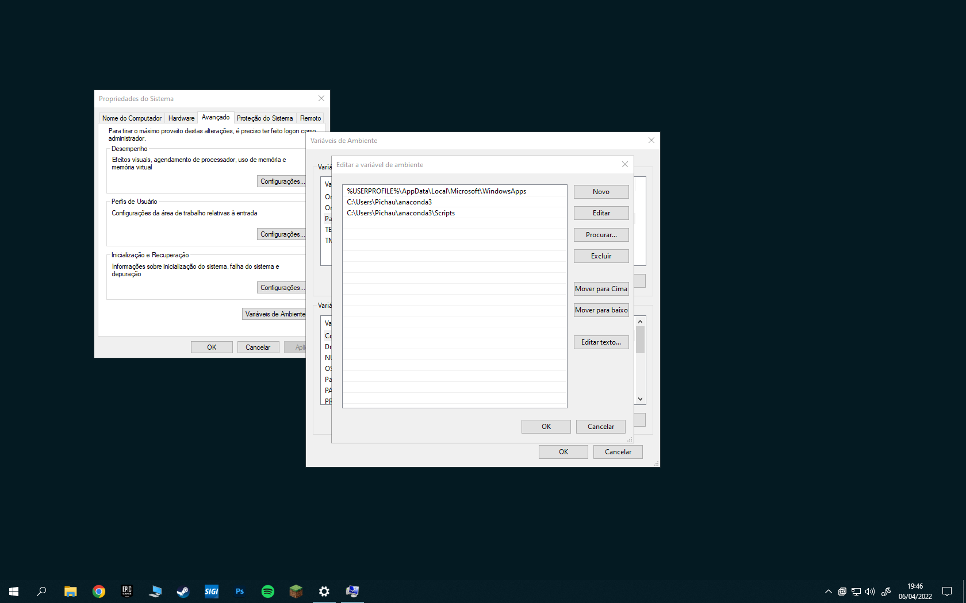
Task: Select C:\Users\Pichau\anaconda3 entry
Action: [454, 202]
